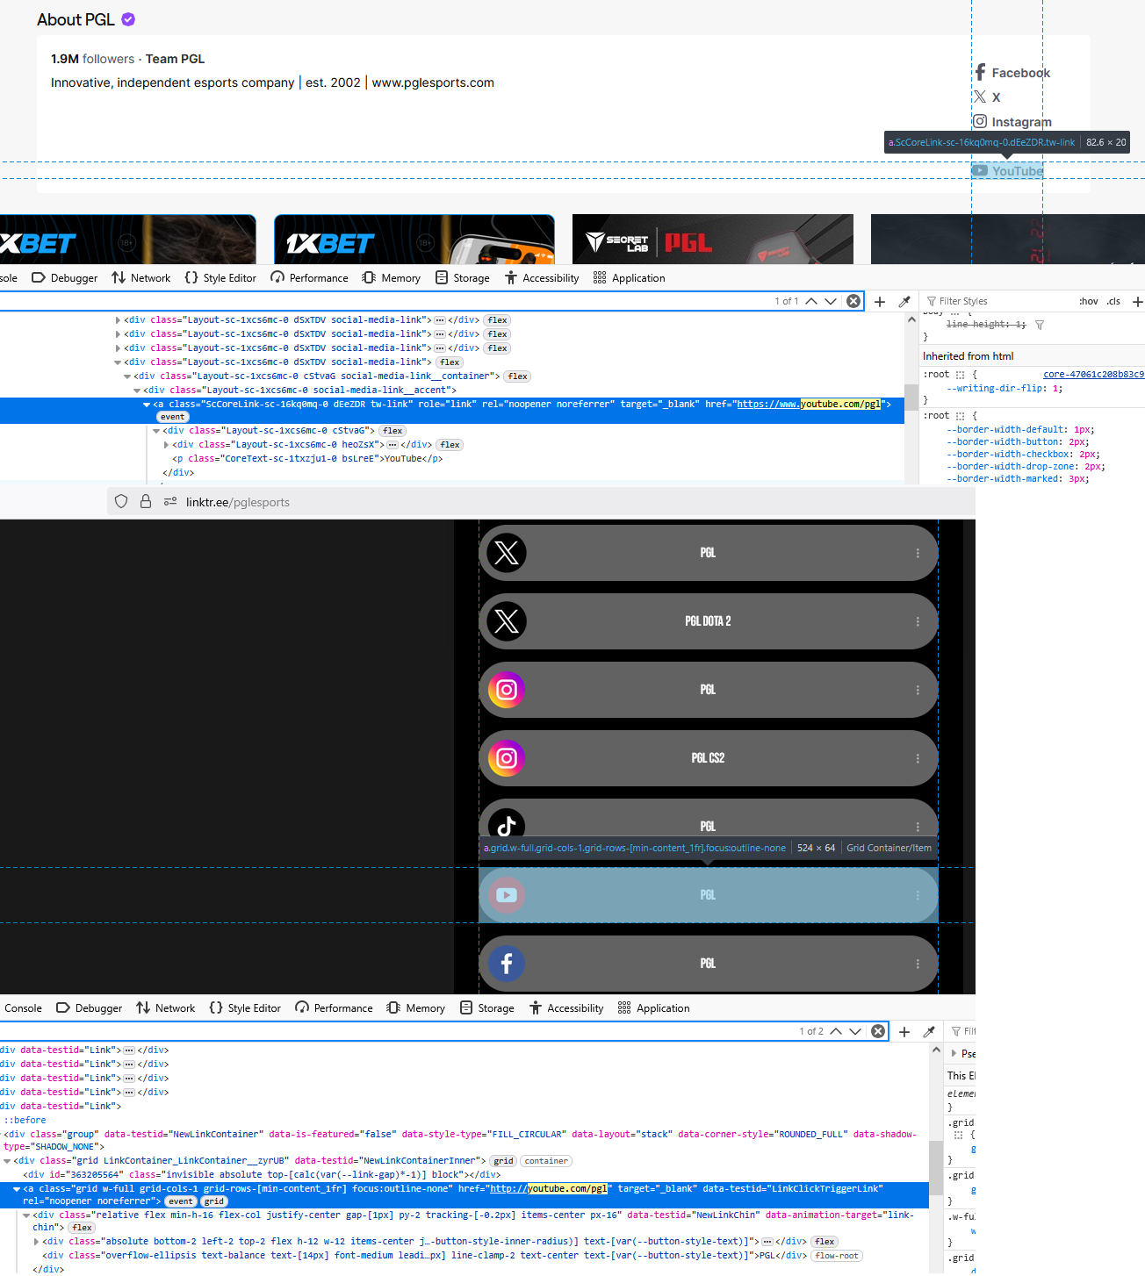Open the Secret Lab PGL banner
Screen dimensions: 1145x1276
(713, 239)
